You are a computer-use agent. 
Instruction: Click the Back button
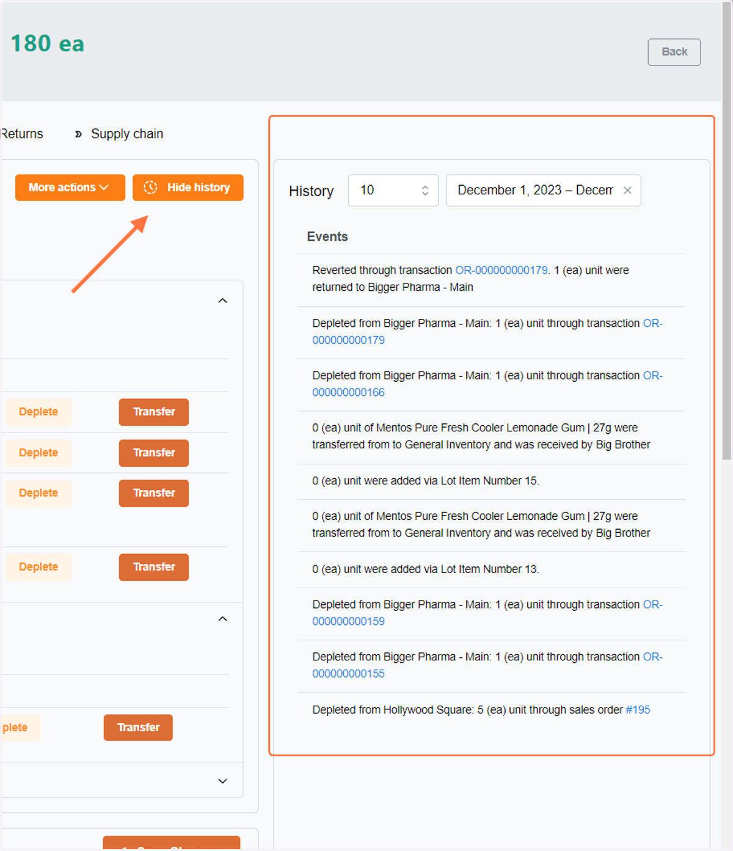tap(674, 52)
